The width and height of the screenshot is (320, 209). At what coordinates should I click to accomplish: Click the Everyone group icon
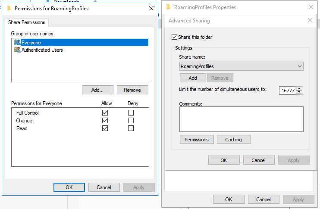[x=17, y=42]
